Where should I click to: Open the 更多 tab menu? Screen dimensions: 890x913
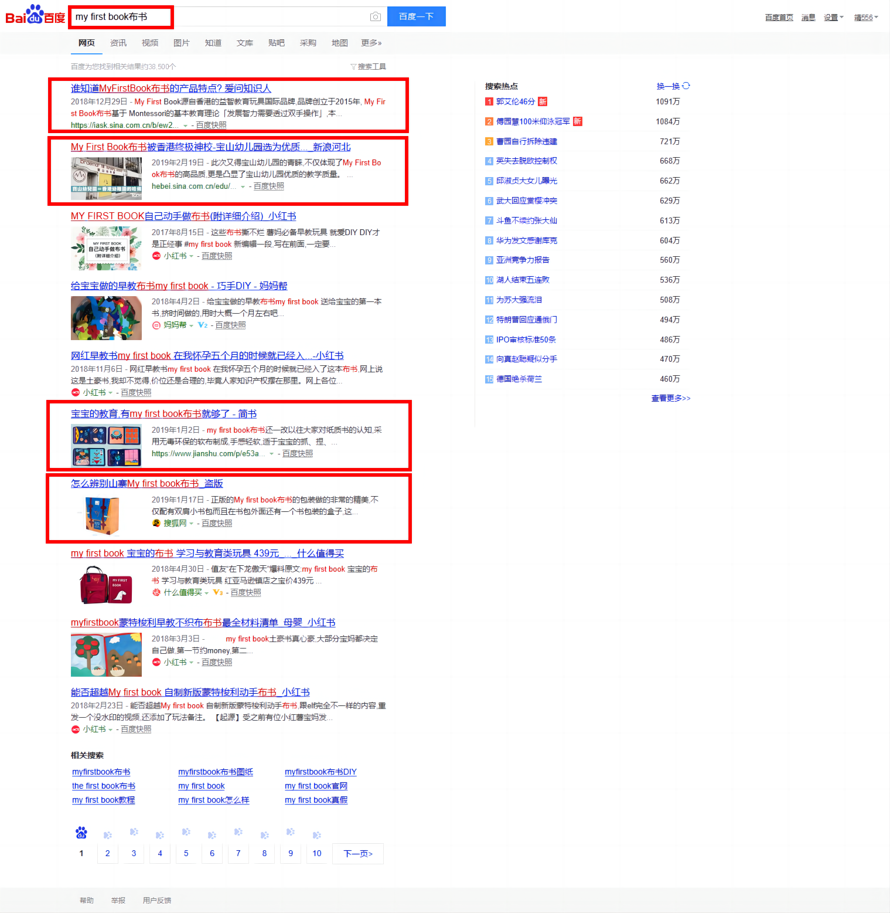click(x=371, y=43)
